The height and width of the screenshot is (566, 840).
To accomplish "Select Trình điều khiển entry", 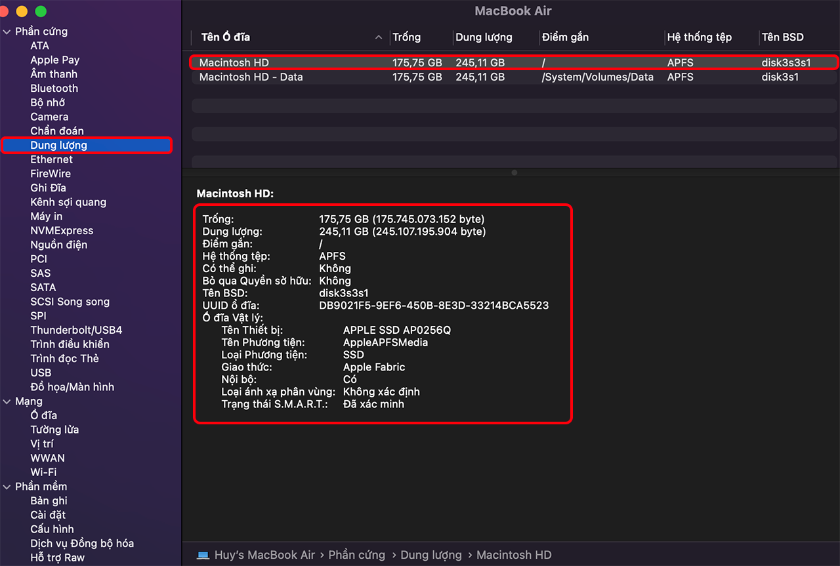I will (x=70, y=344).
